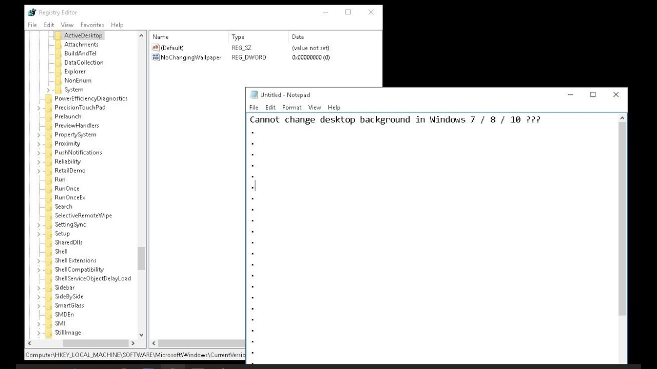Expand the SMI key
This screenshot has height=369, width=657.
(x=39, y=324)
